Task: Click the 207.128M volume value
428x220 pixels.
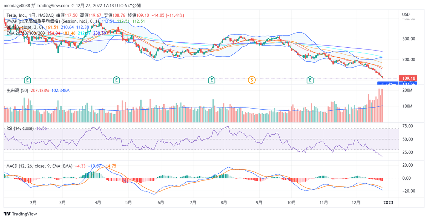Action: tap(40, 91)
